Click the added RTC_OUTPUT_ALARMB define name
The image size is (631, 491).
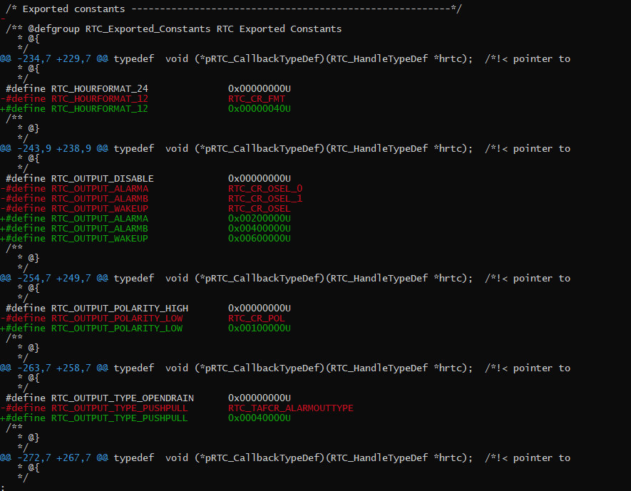[x=99, y=229]
